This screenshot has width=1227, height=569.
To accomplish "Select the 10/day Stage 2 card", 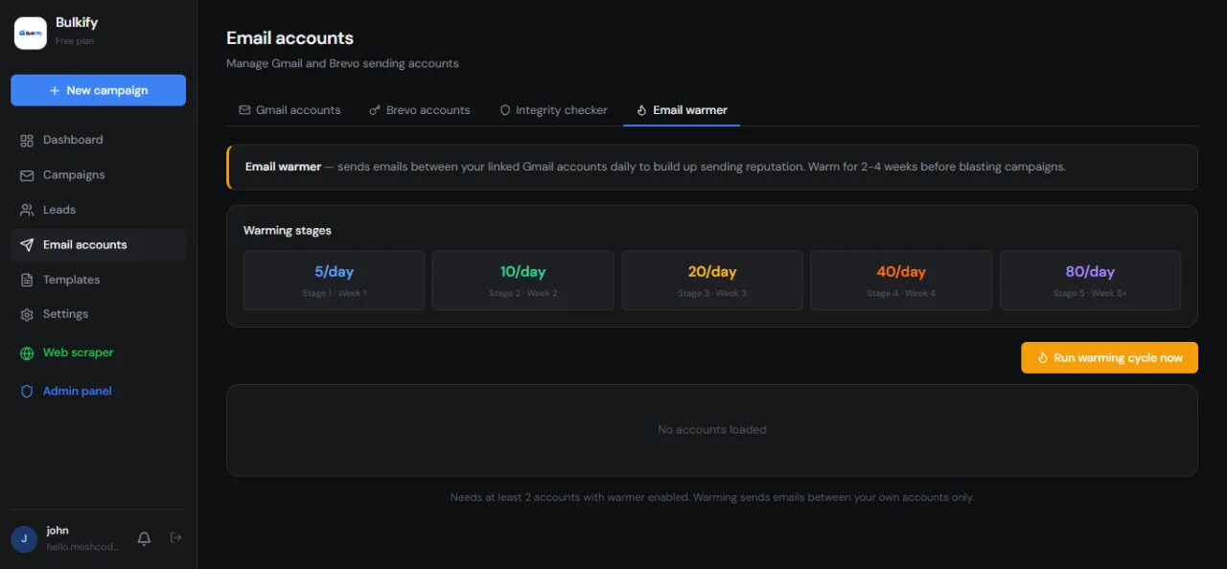I will [x=522, y=281].
